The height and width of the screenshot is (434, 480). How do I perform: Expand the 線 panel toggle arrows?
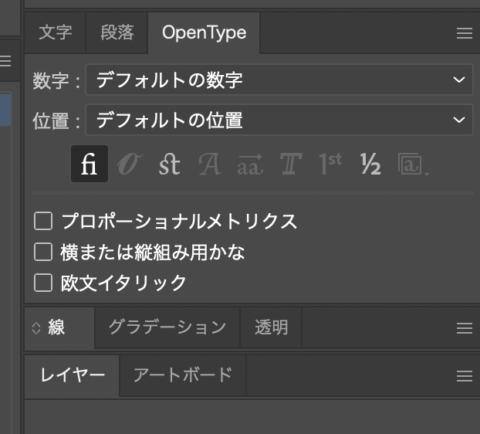tap(35, 327)
